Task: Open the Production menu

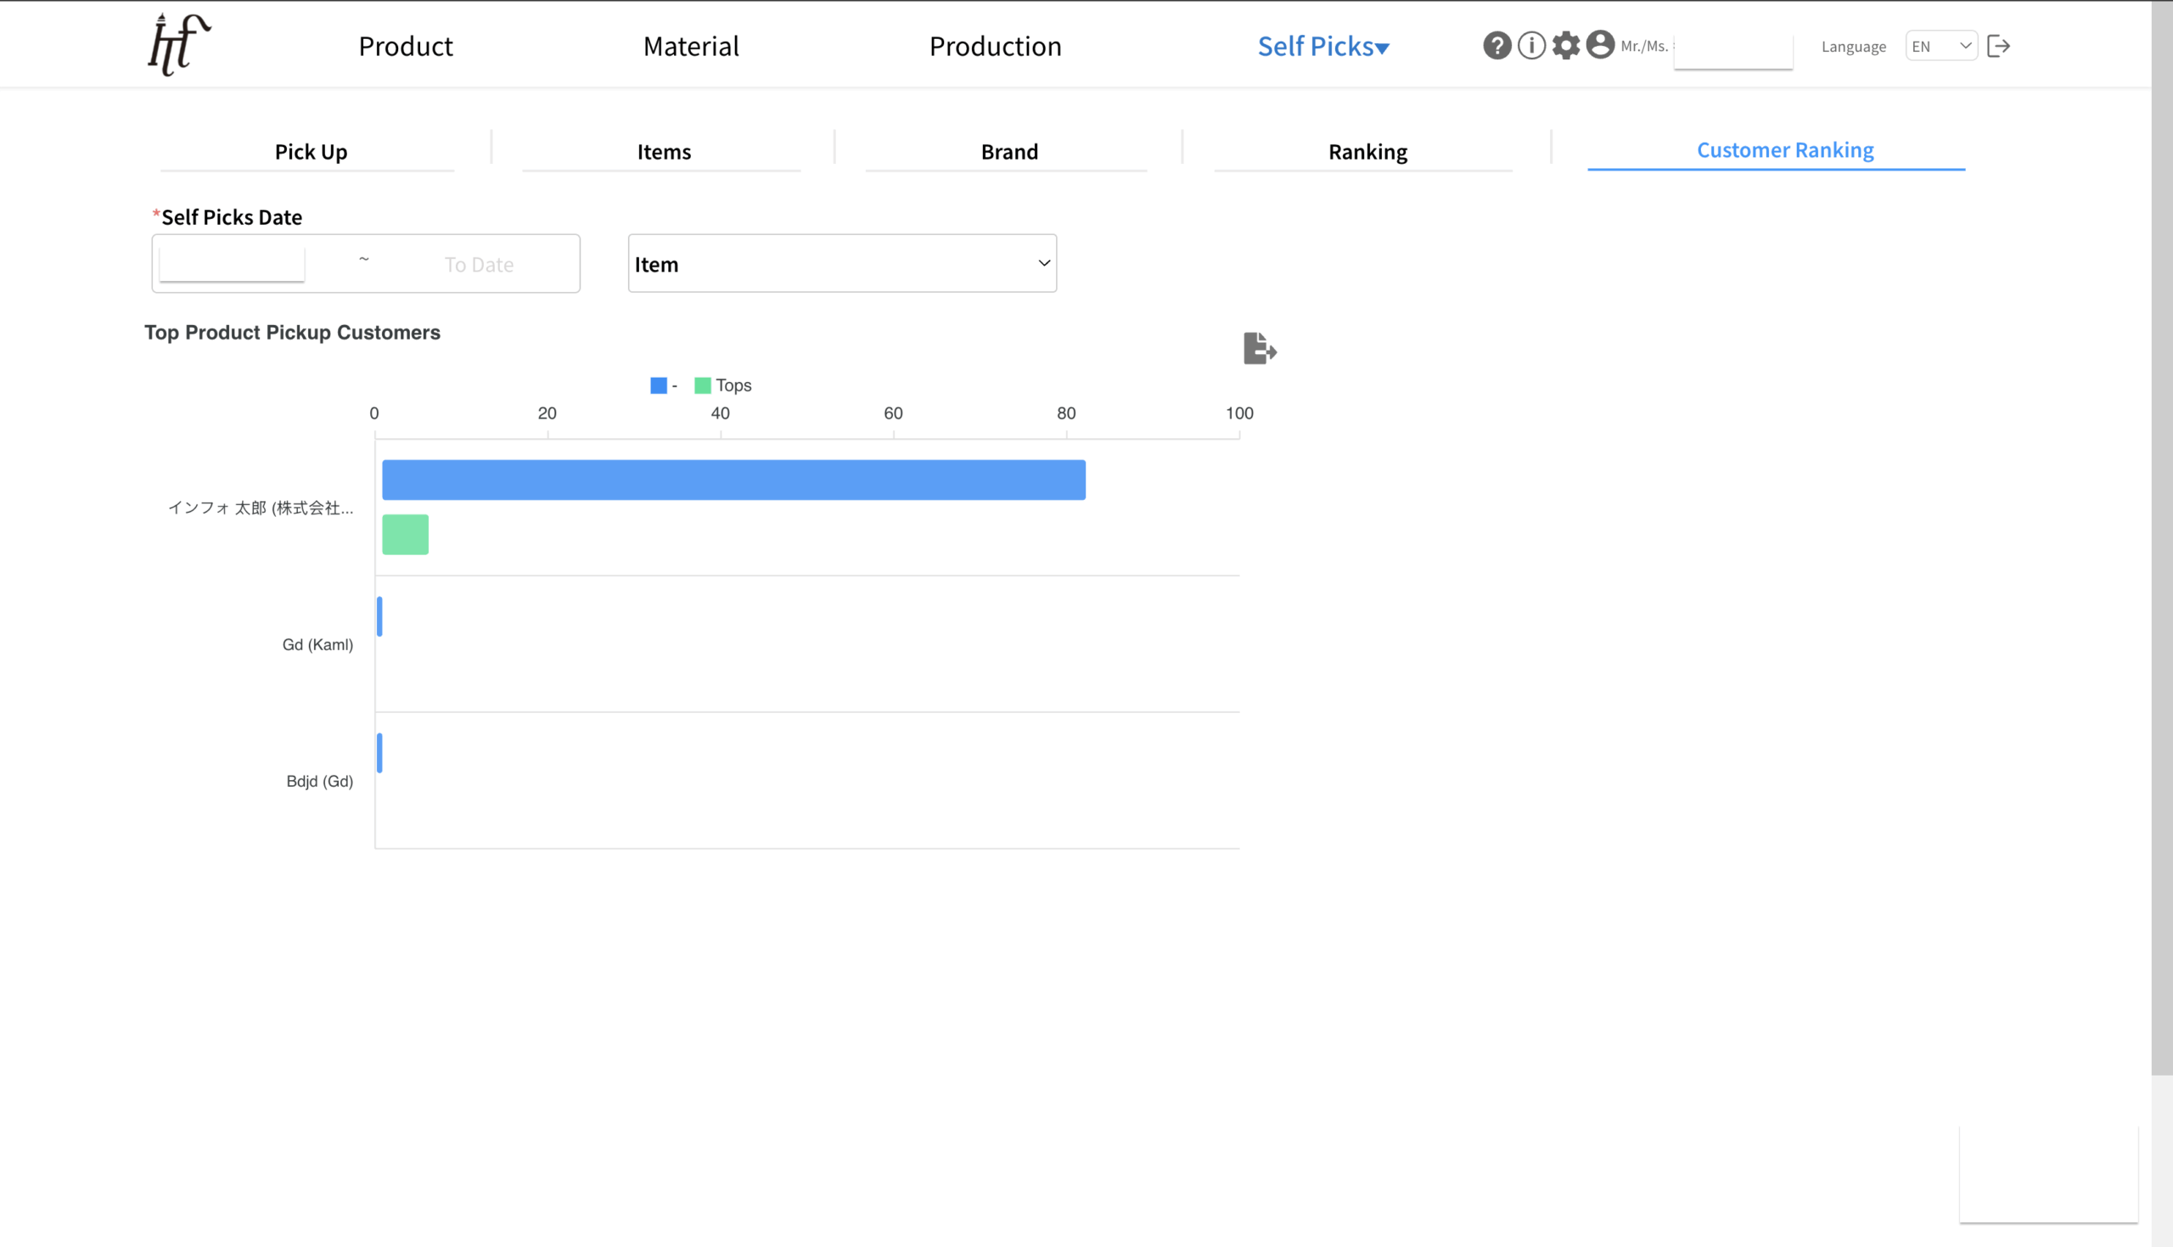Action: pos(995,46)
